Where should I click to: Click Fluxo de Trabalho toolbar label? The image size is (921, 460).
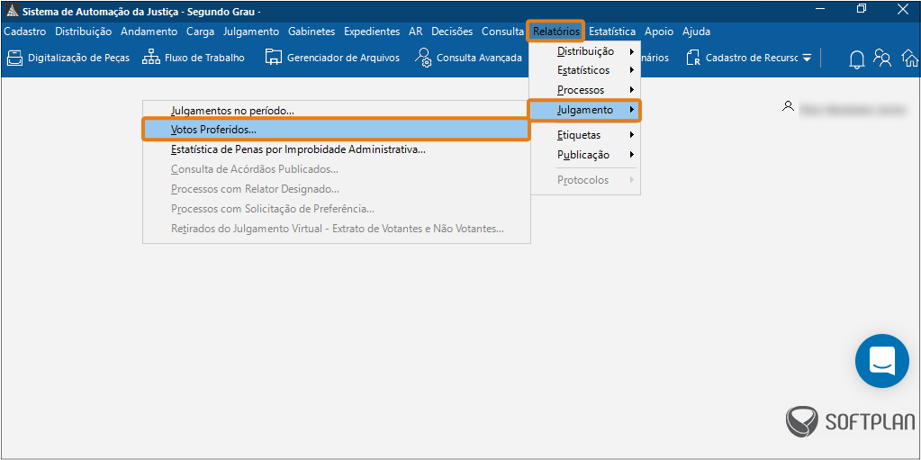coord(204,58)
